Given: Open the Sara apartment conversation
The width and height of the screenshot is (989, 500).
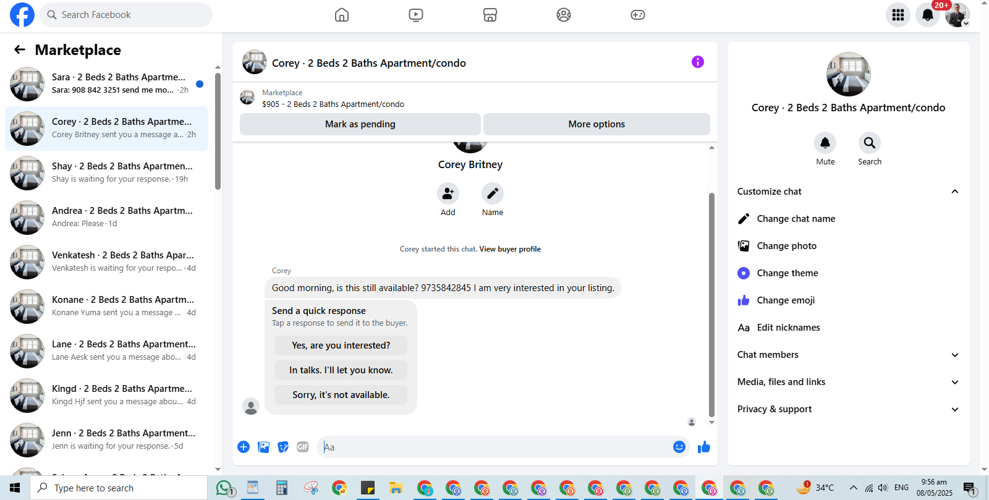Looking at the screenshot, I should 106,84.
